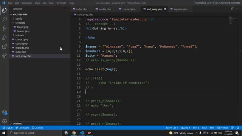Open Notion from the taskbar
Screen dimensions: 242x136
click(66, 133)
